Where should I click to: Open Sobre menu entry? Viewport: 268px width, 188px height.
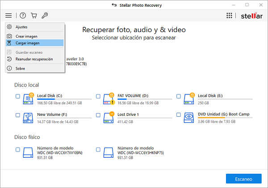tap(35, 69)
